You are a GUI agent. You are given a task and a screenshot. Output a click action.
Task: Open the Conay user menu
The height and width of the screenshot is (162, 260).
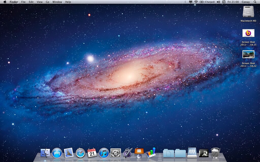246,2
